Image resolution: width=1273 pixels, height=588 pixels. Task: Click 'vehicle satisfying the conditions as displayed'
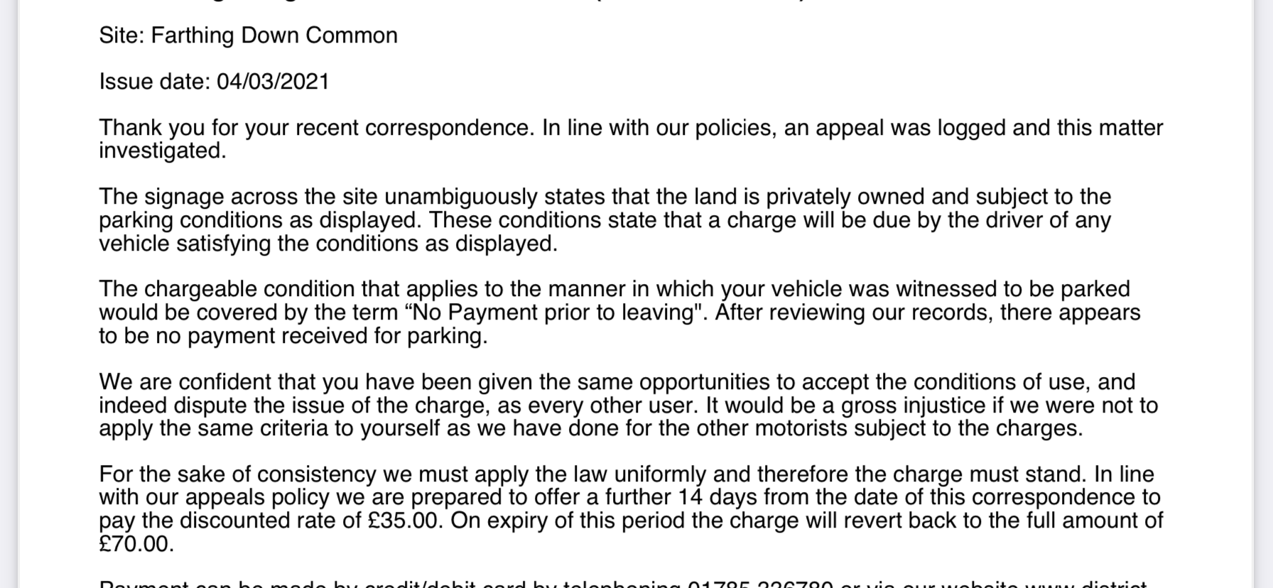327,244
